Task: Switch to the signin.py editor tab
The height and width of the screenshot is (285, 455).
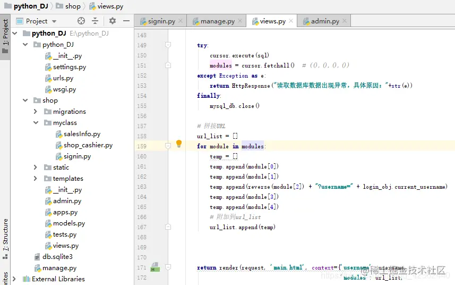Action: click(x=161, y=21)
